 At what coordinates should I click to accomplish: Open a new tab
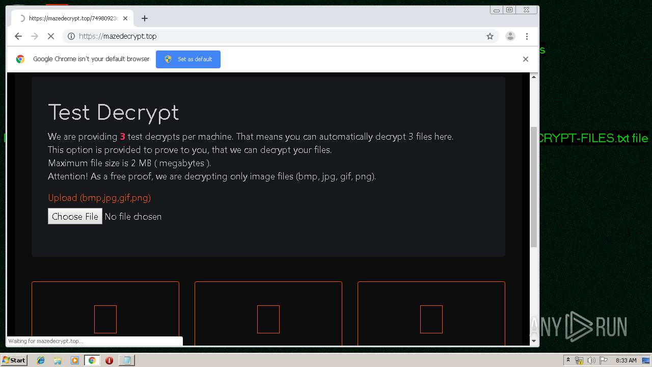click(145, 18)
